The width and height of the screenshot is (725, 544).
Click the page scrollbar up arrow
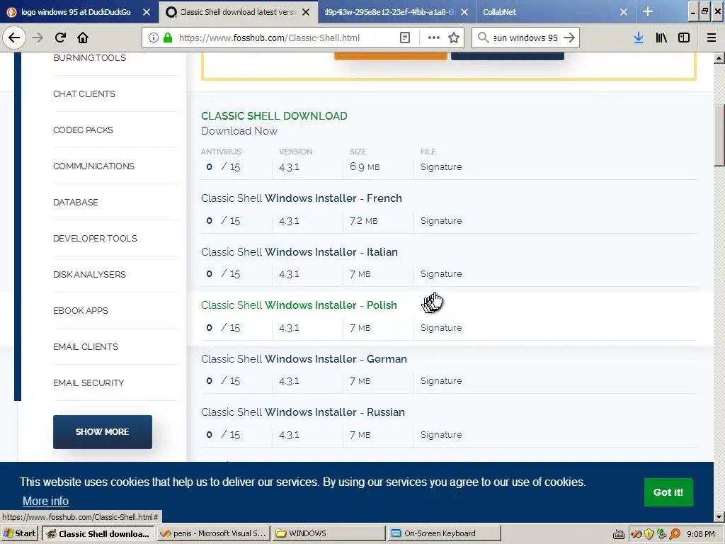coord(719,58)
